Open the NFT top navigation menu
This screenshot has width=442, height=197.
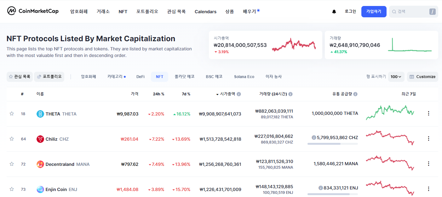(x=123, y=12)
